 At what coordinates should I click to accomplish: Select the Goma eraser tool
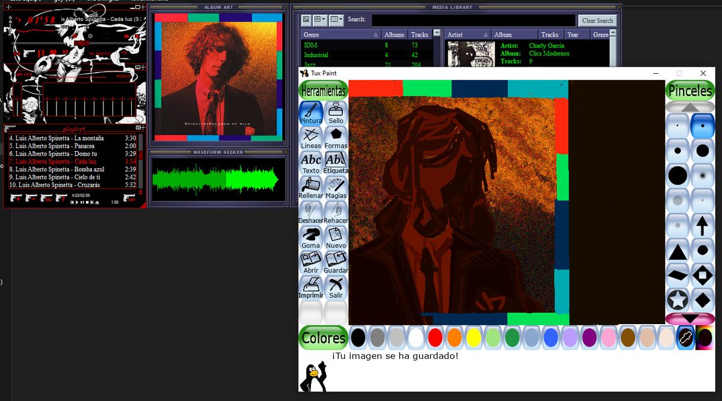[311, 238]
